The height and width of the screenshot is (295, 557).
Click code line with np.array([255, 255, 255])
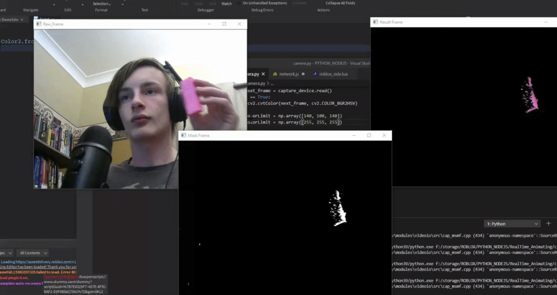[295, 122]
